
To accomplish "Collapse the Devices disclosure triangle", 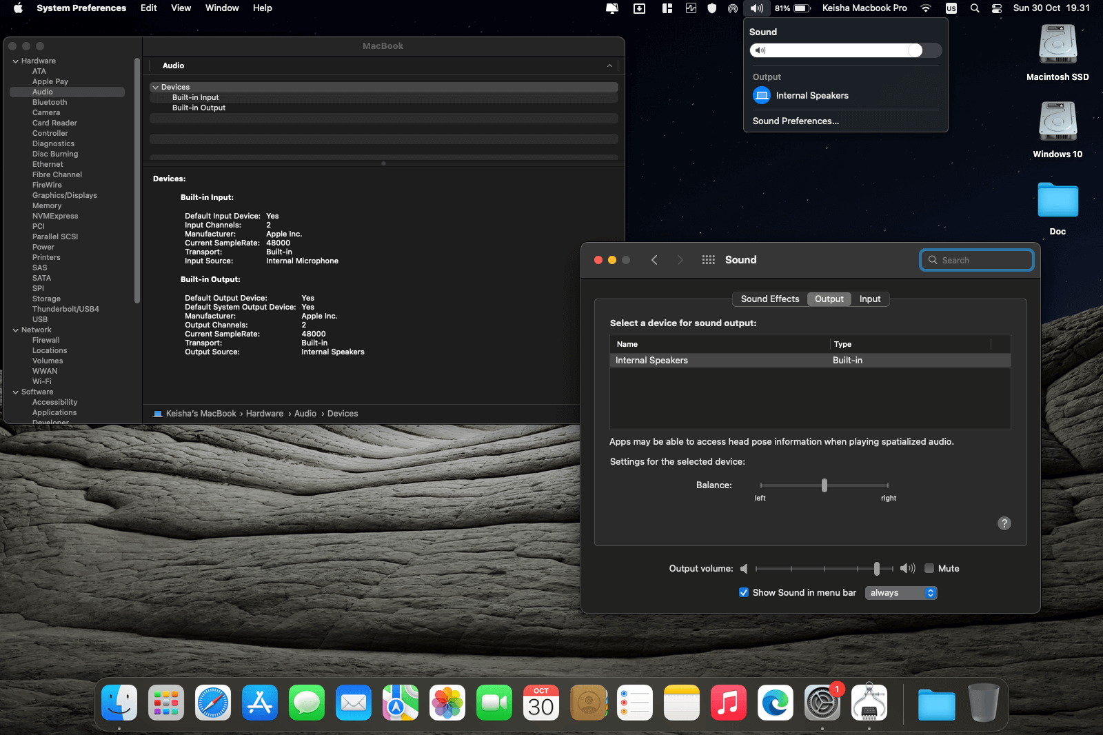I will (156, 88).
